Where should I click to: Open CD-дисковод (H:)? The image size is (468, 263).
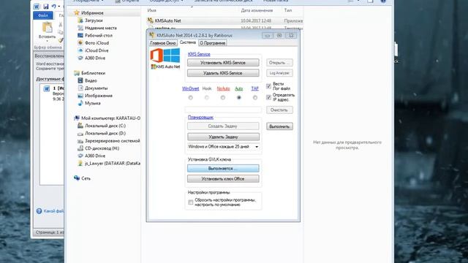click(102, 148)
